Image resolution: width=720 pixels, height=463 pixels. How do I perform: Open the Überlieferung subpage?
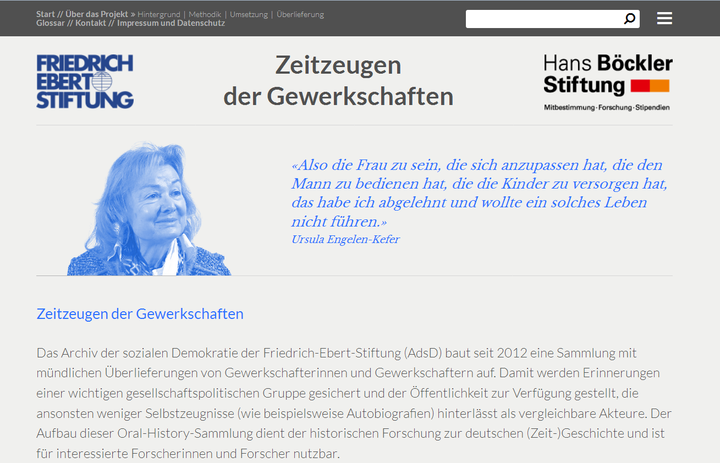300,14
